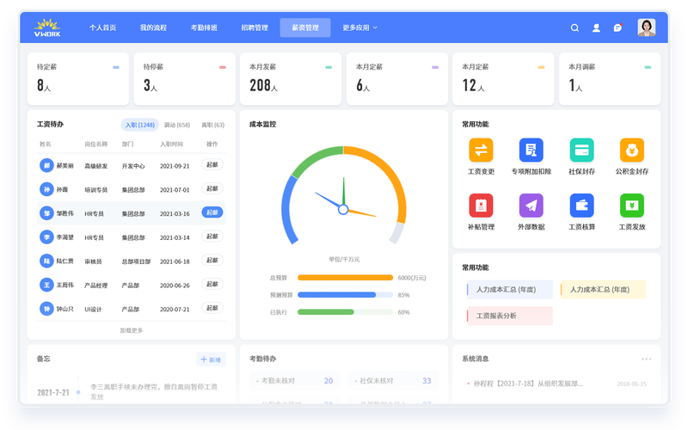The height and width of the screenshot is (430, 688).
Task: Switch to 调动 (658) tab
Action: (177, 125)
